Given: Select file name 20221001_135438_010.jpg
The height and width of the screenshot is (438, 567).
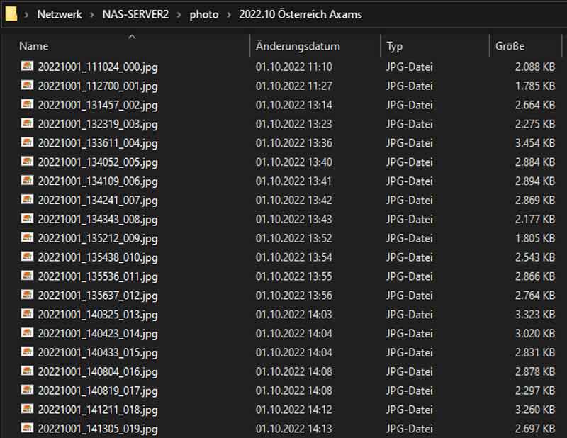Looking at the screenshot, I should point(98,258).
